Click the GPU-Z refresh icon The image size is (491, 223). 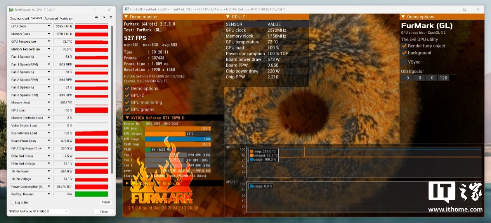[x=104, y=17]
